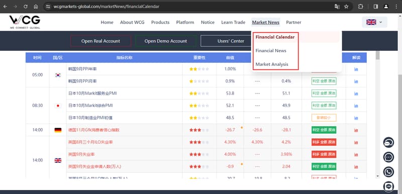Open the Chrome three-dot menu

coord(396,7)
